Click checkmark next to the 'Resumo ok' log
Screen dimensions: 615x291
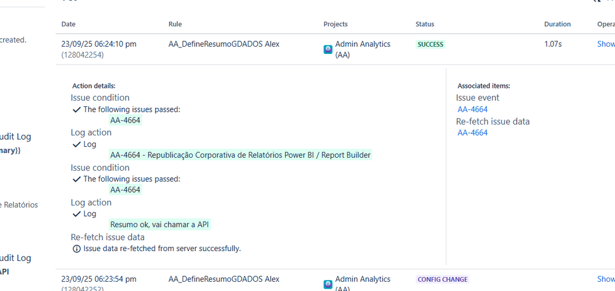tap(76, 214)
